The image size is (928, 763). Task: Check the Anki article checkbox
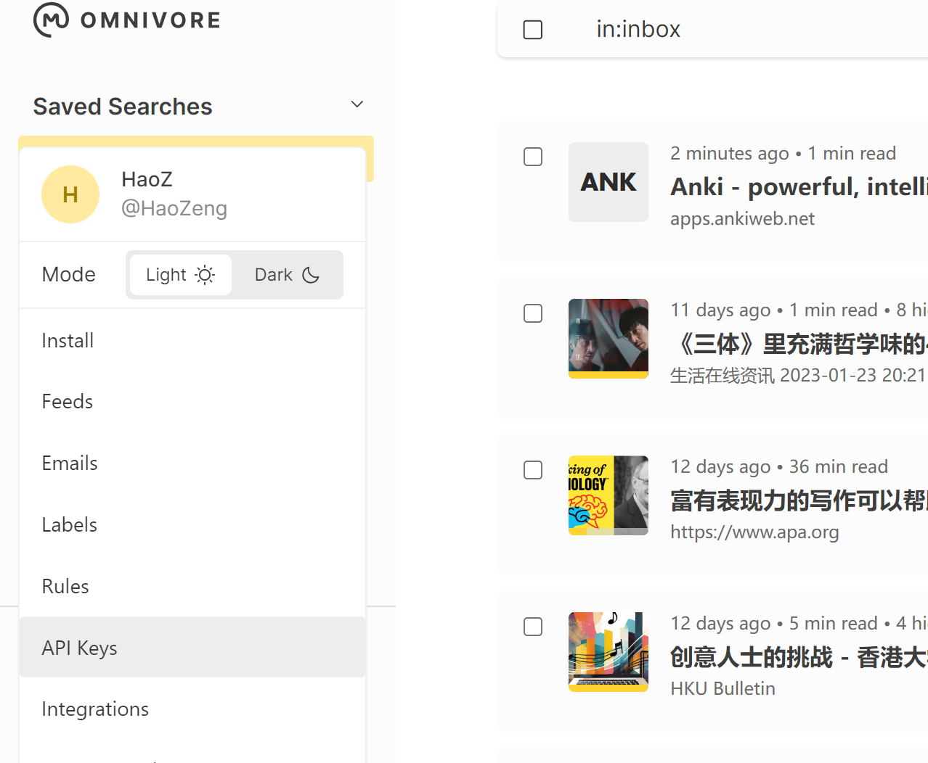533,157
